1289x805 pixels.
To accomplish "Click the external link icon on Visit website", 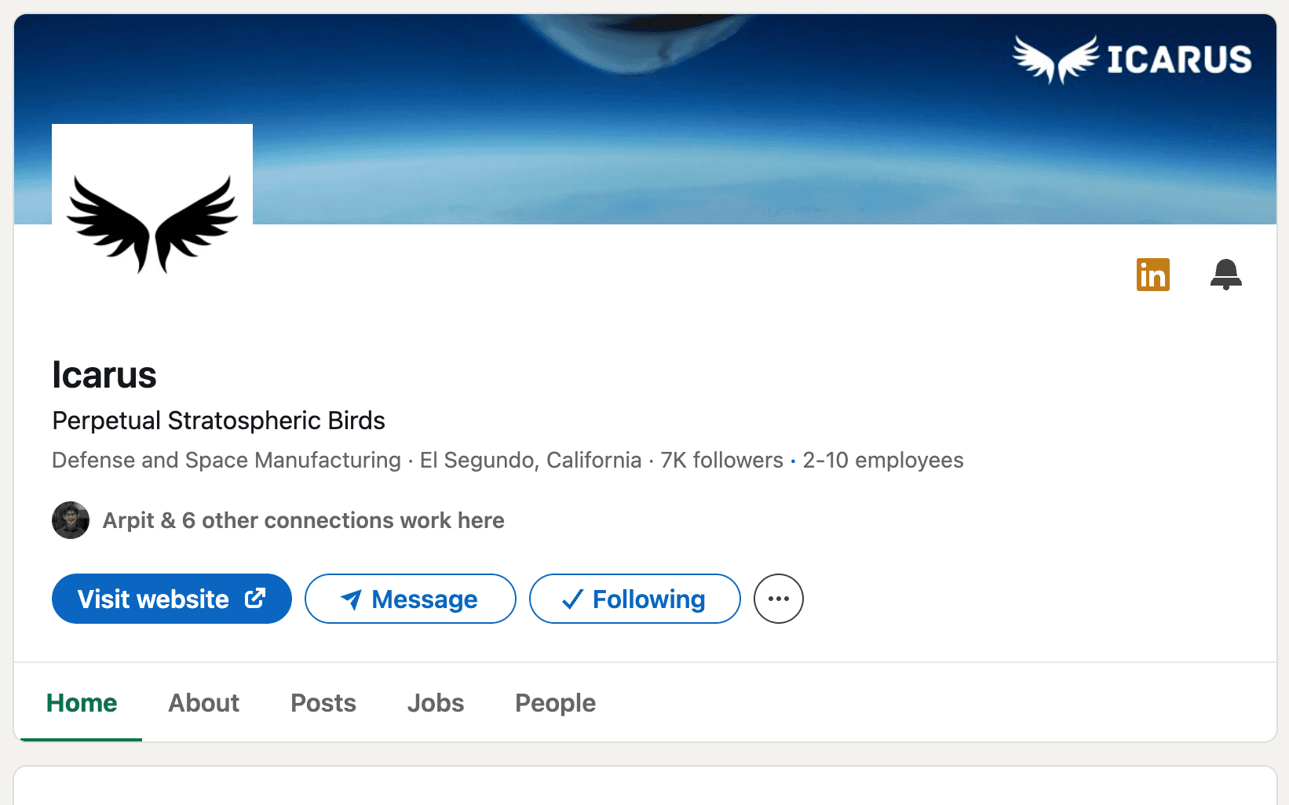I will tap(255, 599).
